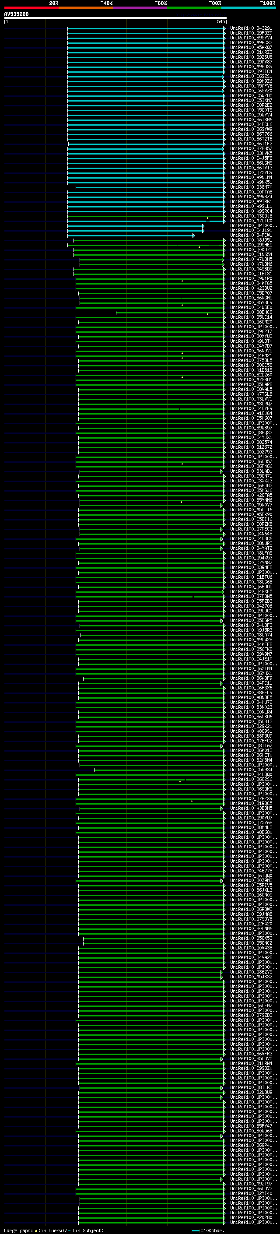Click the UniRef100_A6N9V5 label
Image resolution: width=280 pixels, height=1234 pixels.
pyautogui.click(x=251, y=351)
